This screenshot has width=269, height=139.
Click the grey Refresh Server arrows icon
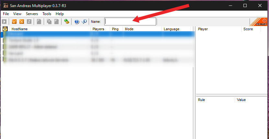coord(29,22)
